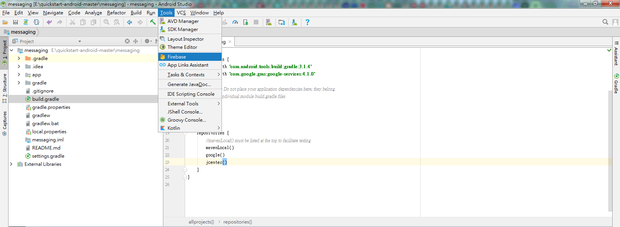Open the VCS menu
Viewport: 620px width, 227px height.
point(181,13)
